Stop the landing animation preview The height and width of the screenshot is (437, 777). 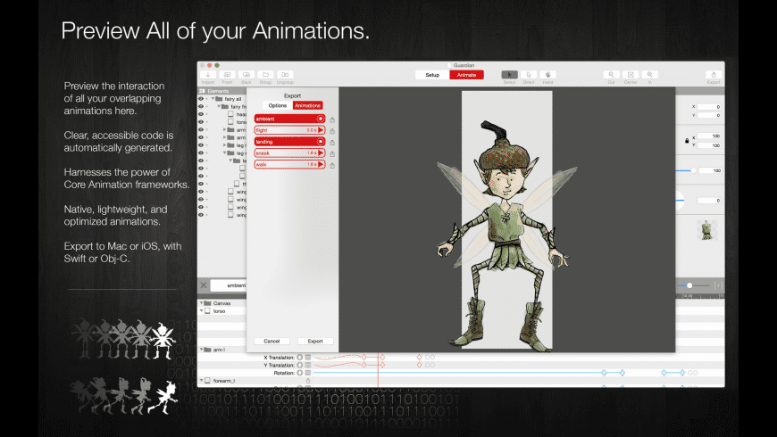321,142
